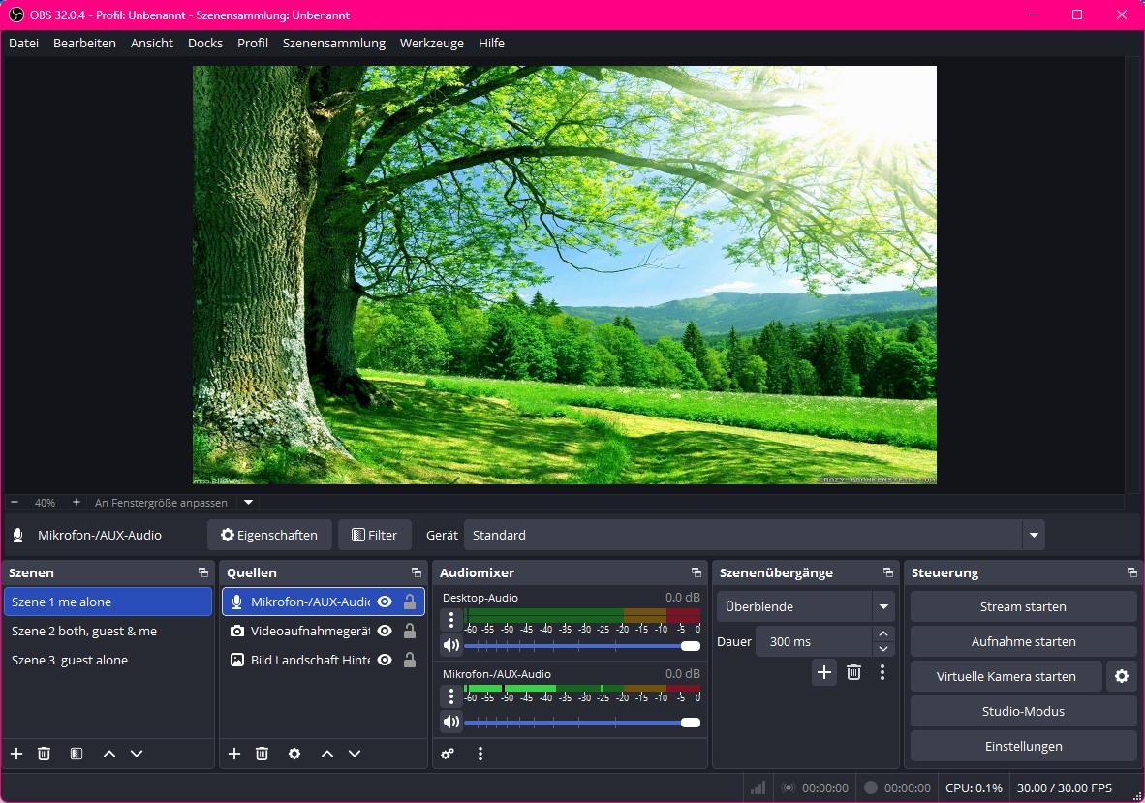Open the Werkzeuge menu
This screenshot has height=803, width=1145.
(x=432, y=43)
